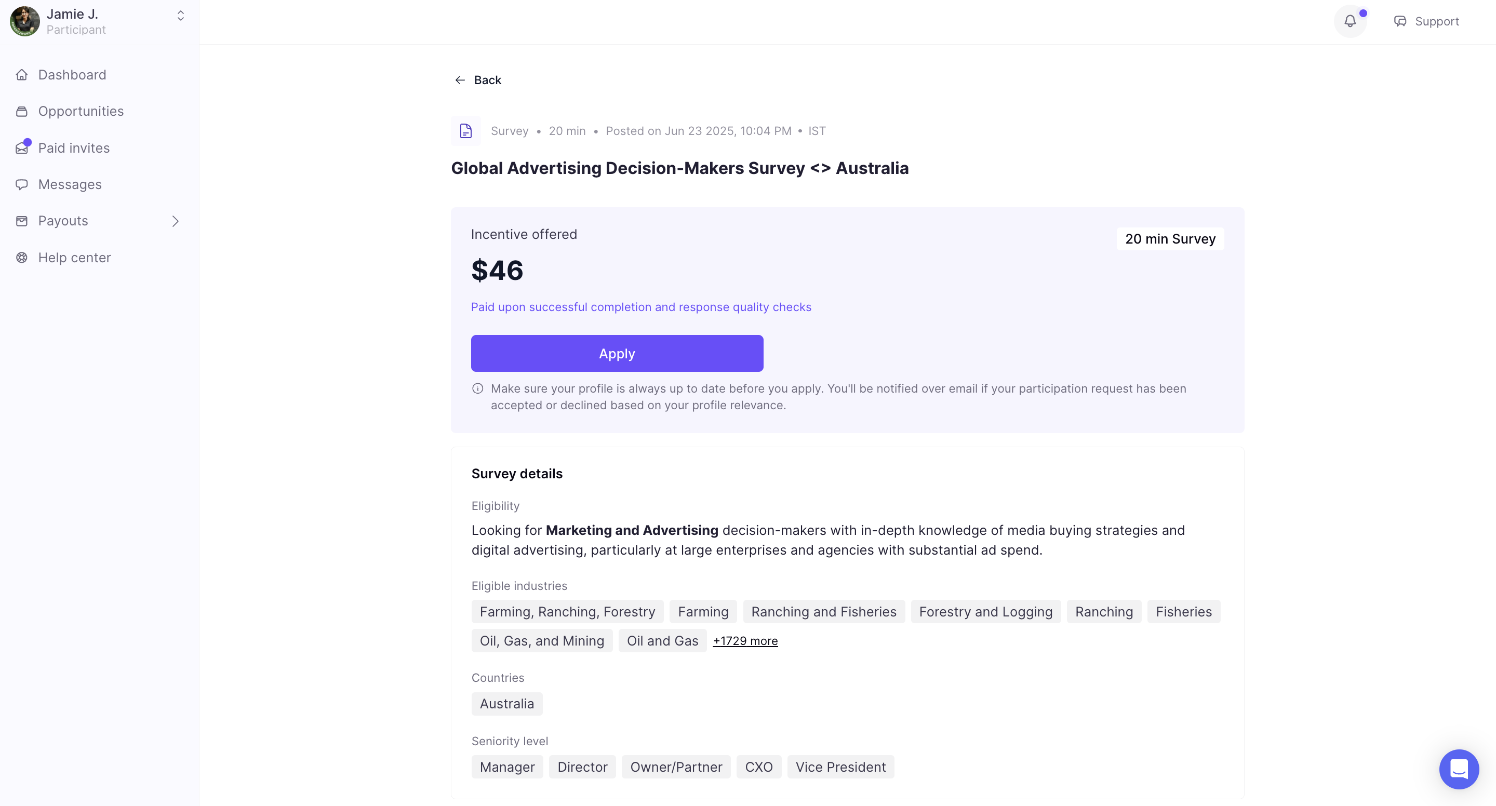The height and width of the screenshot is (806, 1496).
Task: Apply for the advertising survey
Action: pyautogui.click(x=617, y=354)
